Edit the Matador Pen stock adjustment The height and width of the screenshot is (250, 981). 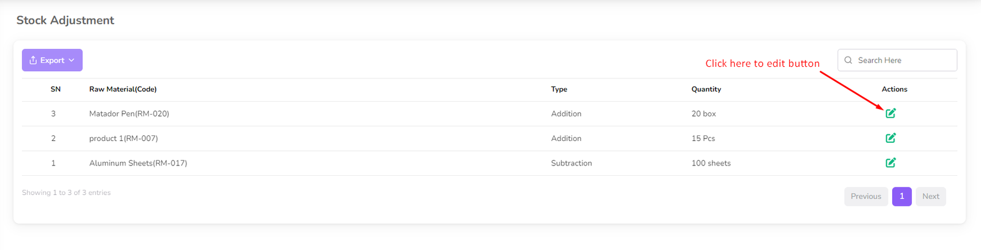coord(890,113)
